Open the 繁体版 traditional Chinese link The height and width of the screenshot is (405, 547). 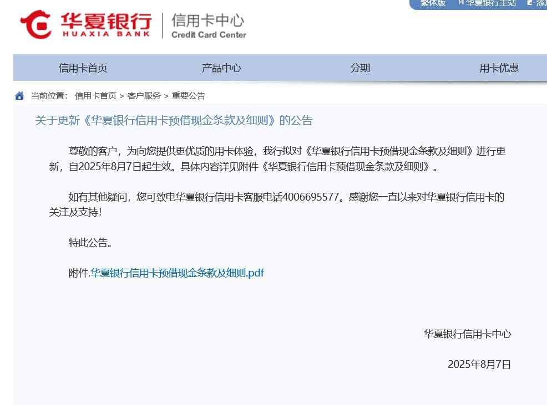433,3
